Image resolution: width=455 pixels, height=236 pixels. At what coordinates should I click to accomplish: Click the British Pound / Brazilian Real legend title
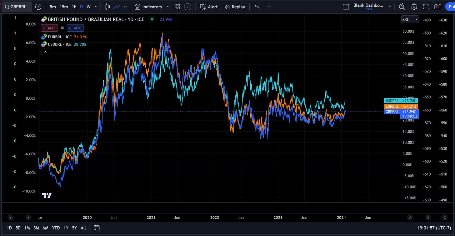tap(96, 19)
